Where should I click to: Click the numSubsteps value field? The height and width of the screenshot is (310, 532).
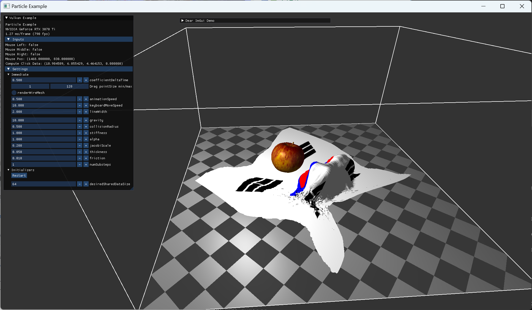coord(43,164)
